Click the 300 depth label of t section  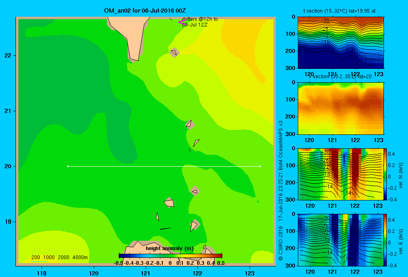290,68
